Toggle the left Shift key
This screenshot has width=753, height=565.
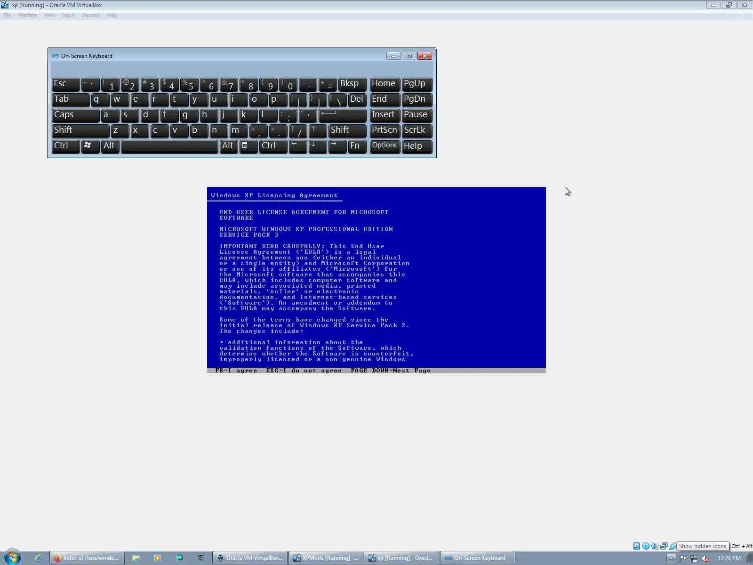[x=80, y=131]
